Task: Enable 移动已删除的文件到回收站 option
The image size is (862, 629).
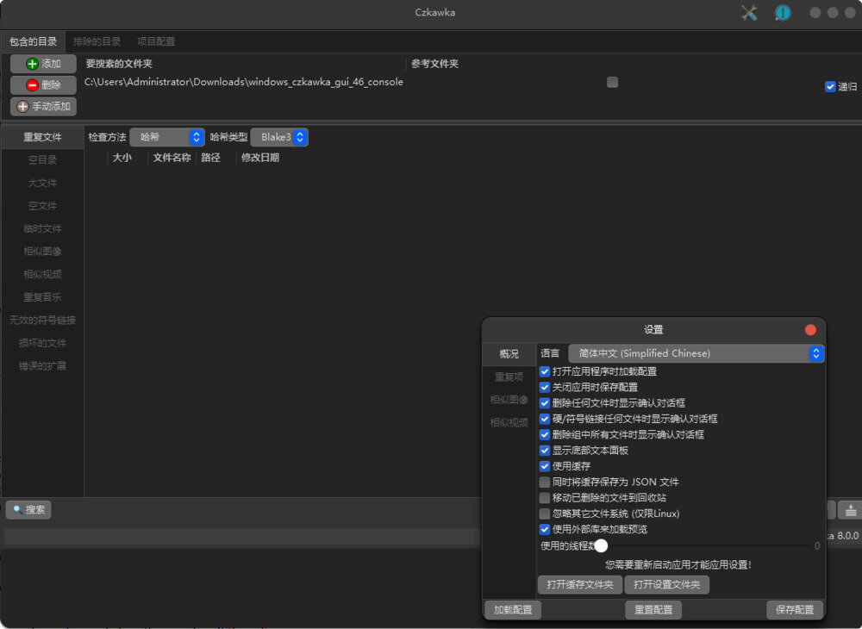Action: click(545, 497)
